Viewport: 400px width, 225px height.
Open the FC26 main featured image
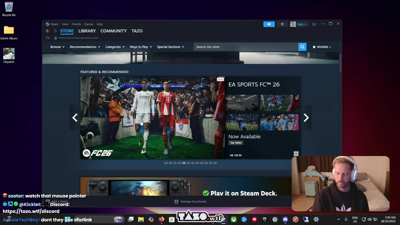pyautogui.click(x=152, y=117)
